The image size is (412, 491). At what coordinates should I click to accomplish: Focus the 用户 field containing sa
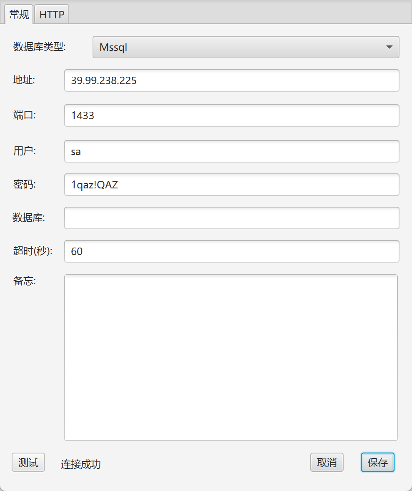coord(231,151)
